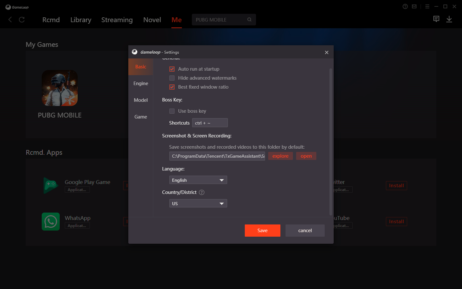Viewport: 462px width, 289px height.
Task: Click the PUBG MOBILE search box
Action: 224,20
